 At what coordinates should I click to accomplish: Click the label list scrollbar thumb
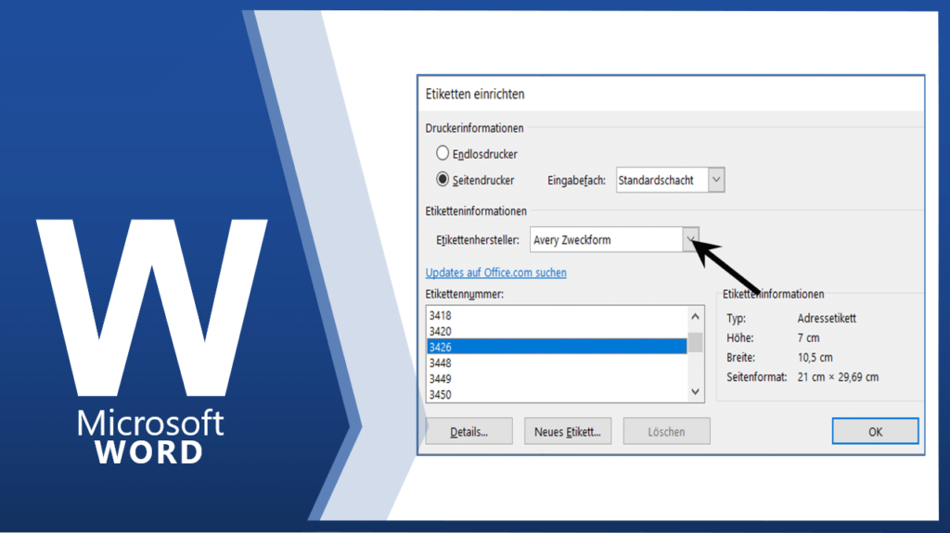coord(696,342)
